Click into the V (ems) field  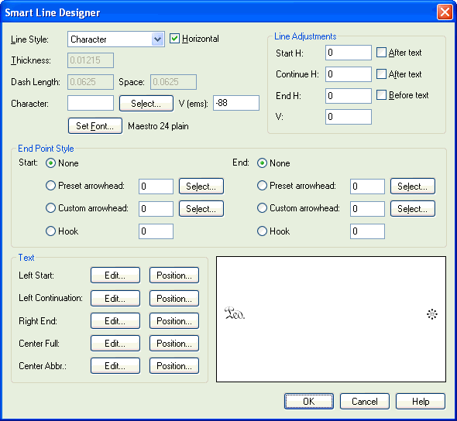pos(236,103)
